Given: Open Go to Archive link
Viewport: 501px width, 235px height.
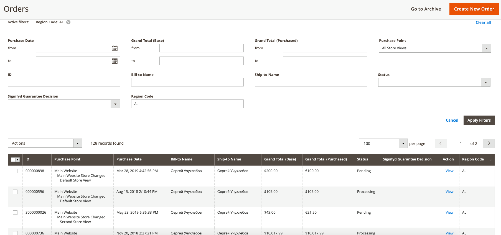Looking at the screenshot, I should point(426,9).
